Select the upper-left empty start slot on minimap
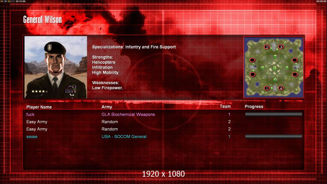Image resolution: width=327 pixels, height=184 pixels. pyautogui.click(x=252, y=60)
